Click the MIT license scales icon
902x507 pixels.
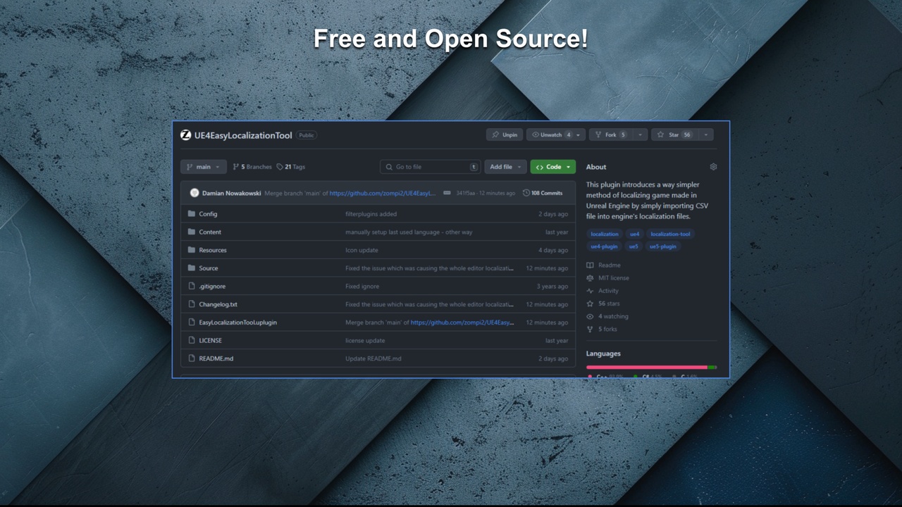591,277
